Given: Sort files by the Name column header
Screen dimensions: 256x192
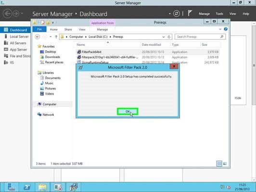Looking at the screenshot, I should click(81, 45).
